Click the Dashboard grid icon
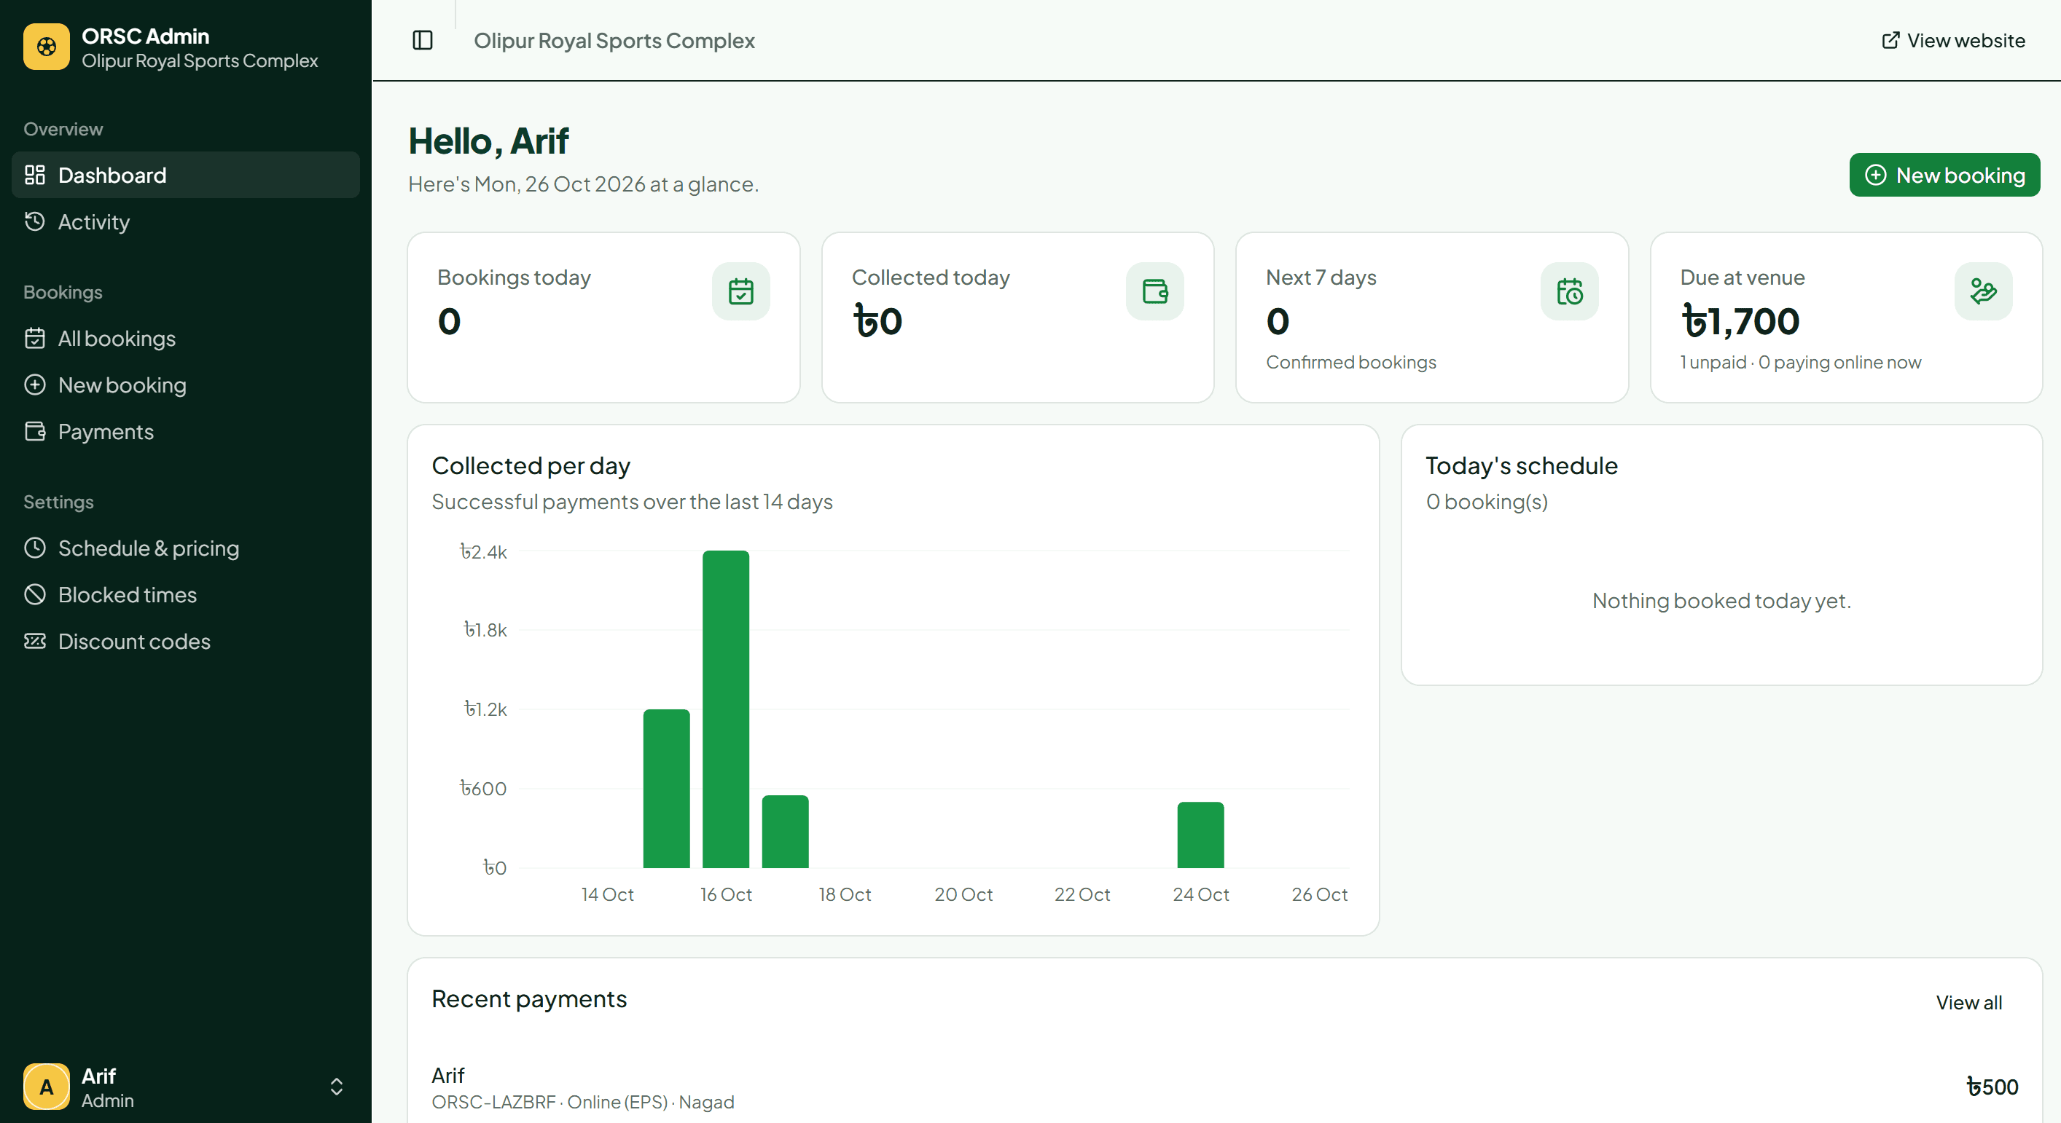 pyautogui.click(x=34, y=175)
